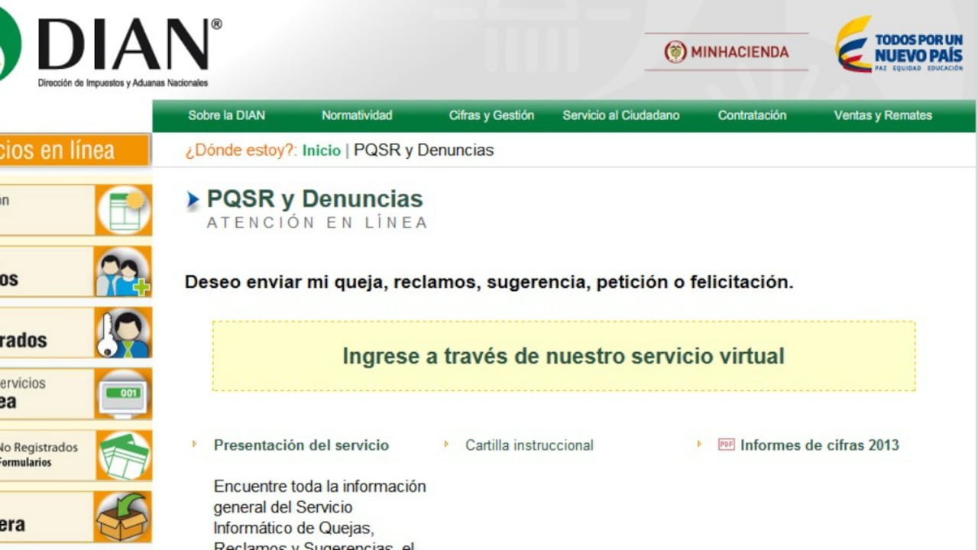Open the Presentación del servicio link
The image size is (978, 550).
300,445
